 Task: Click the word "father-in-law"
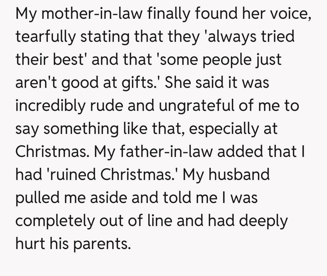click(x=165, y=151)
